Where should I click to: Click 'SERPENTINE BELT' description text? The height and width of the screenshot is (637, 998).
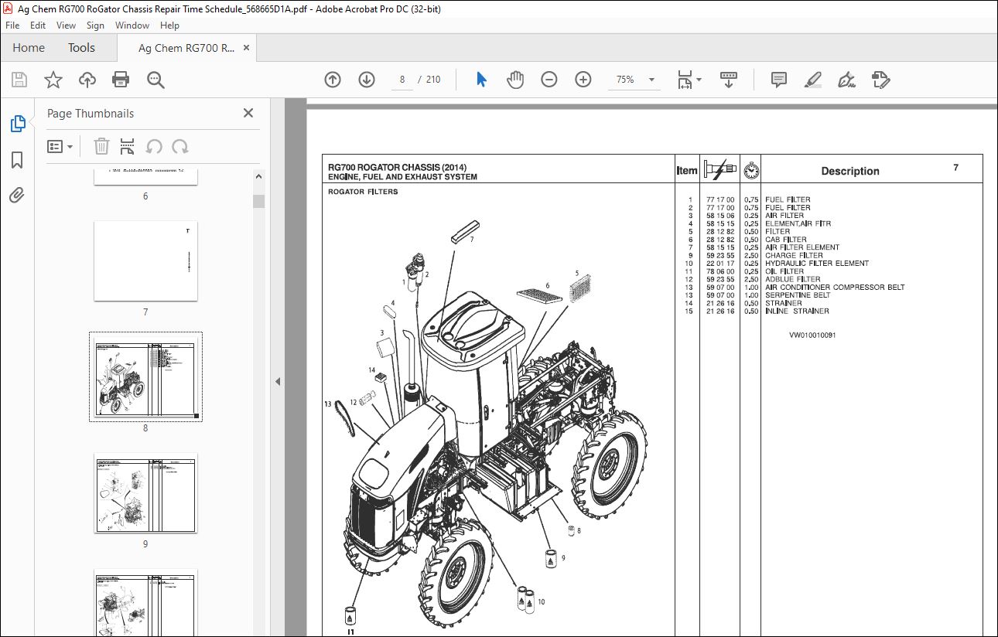[x=798, y=295]
